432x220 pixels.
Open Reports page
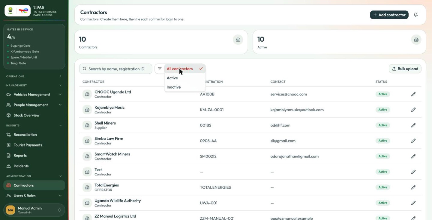point(34,156)
